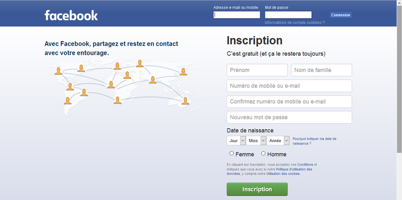Focus the Adresse e-mail ou mobile login field
The height and width of the screenshot is (200, 402).
(x=237, y=15)
